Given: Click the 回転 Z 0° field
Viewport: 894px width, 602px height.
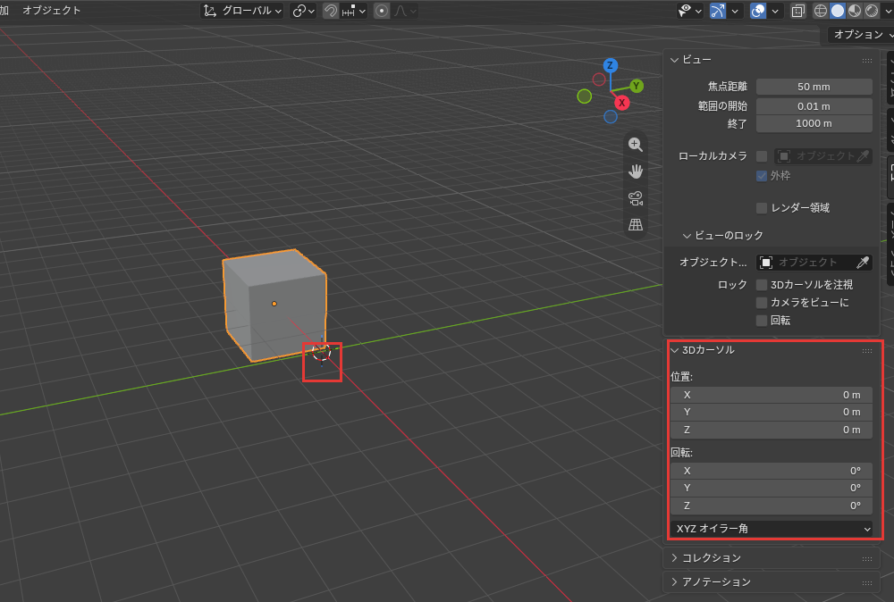Looking at the screenshot, I should (772, 506).
